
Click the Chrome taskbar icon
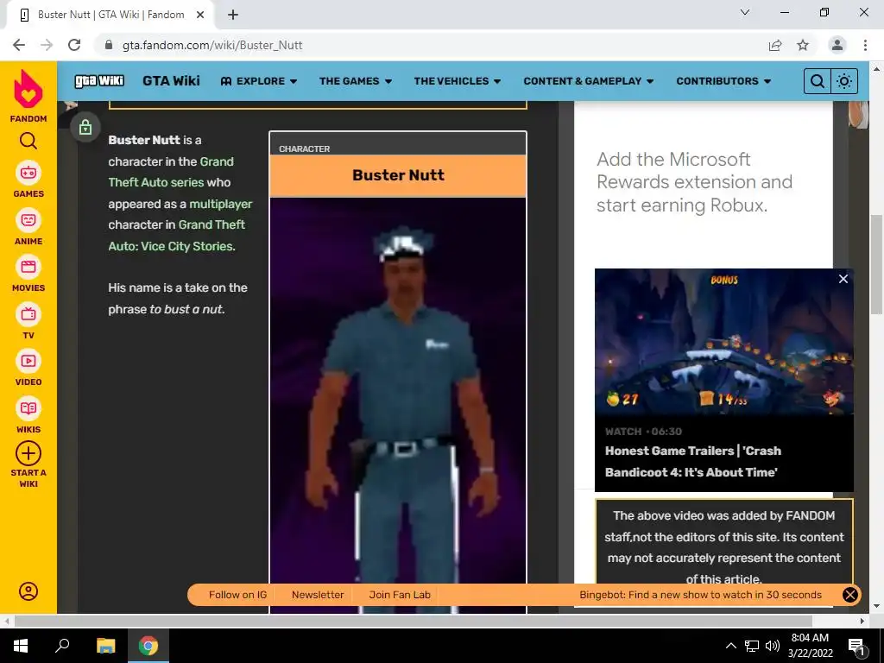coord(148,646)
